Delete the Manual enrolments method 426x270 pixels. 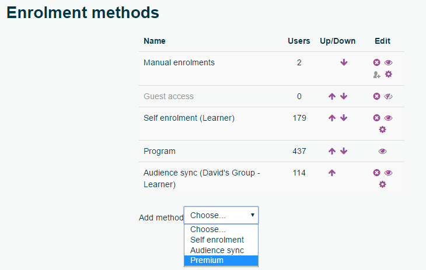click(377, 63)
